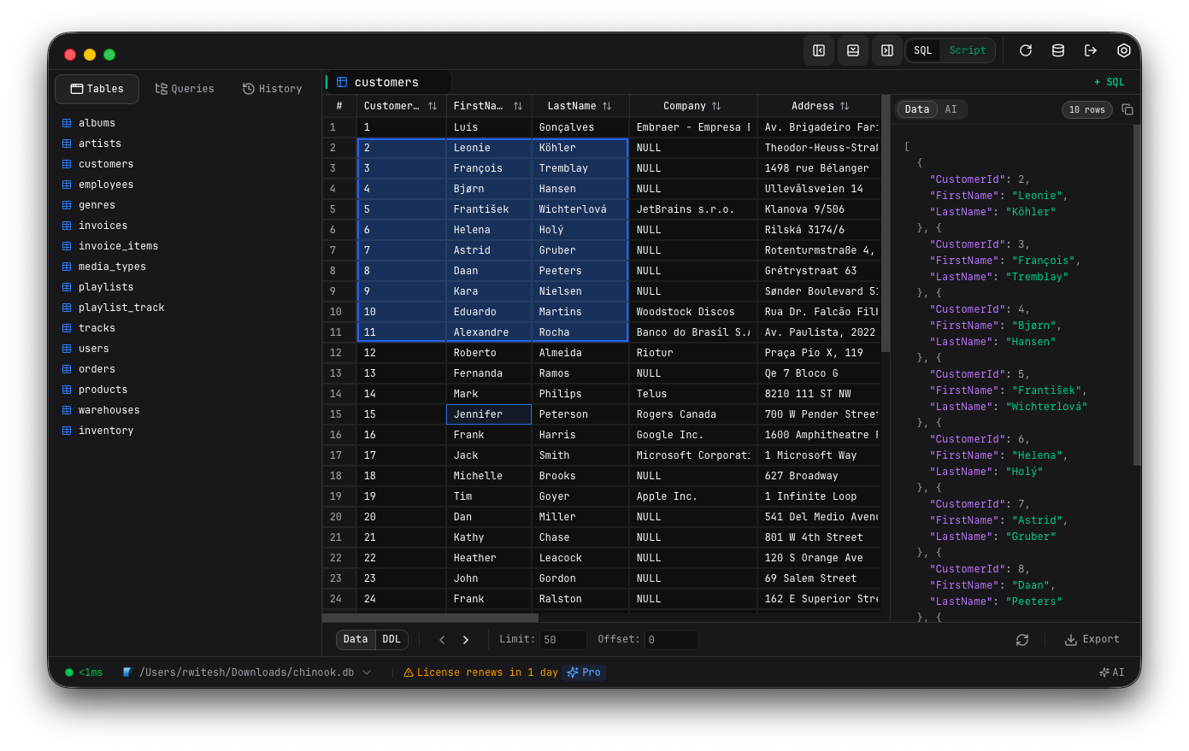Switch side panel to AI mode
Viewport: 1189px width, 751px height.
(951, 109)
